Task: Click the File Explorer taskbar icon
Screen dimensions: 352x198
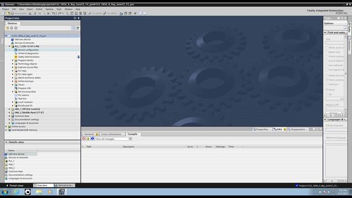Action: [x=39, y=192]
